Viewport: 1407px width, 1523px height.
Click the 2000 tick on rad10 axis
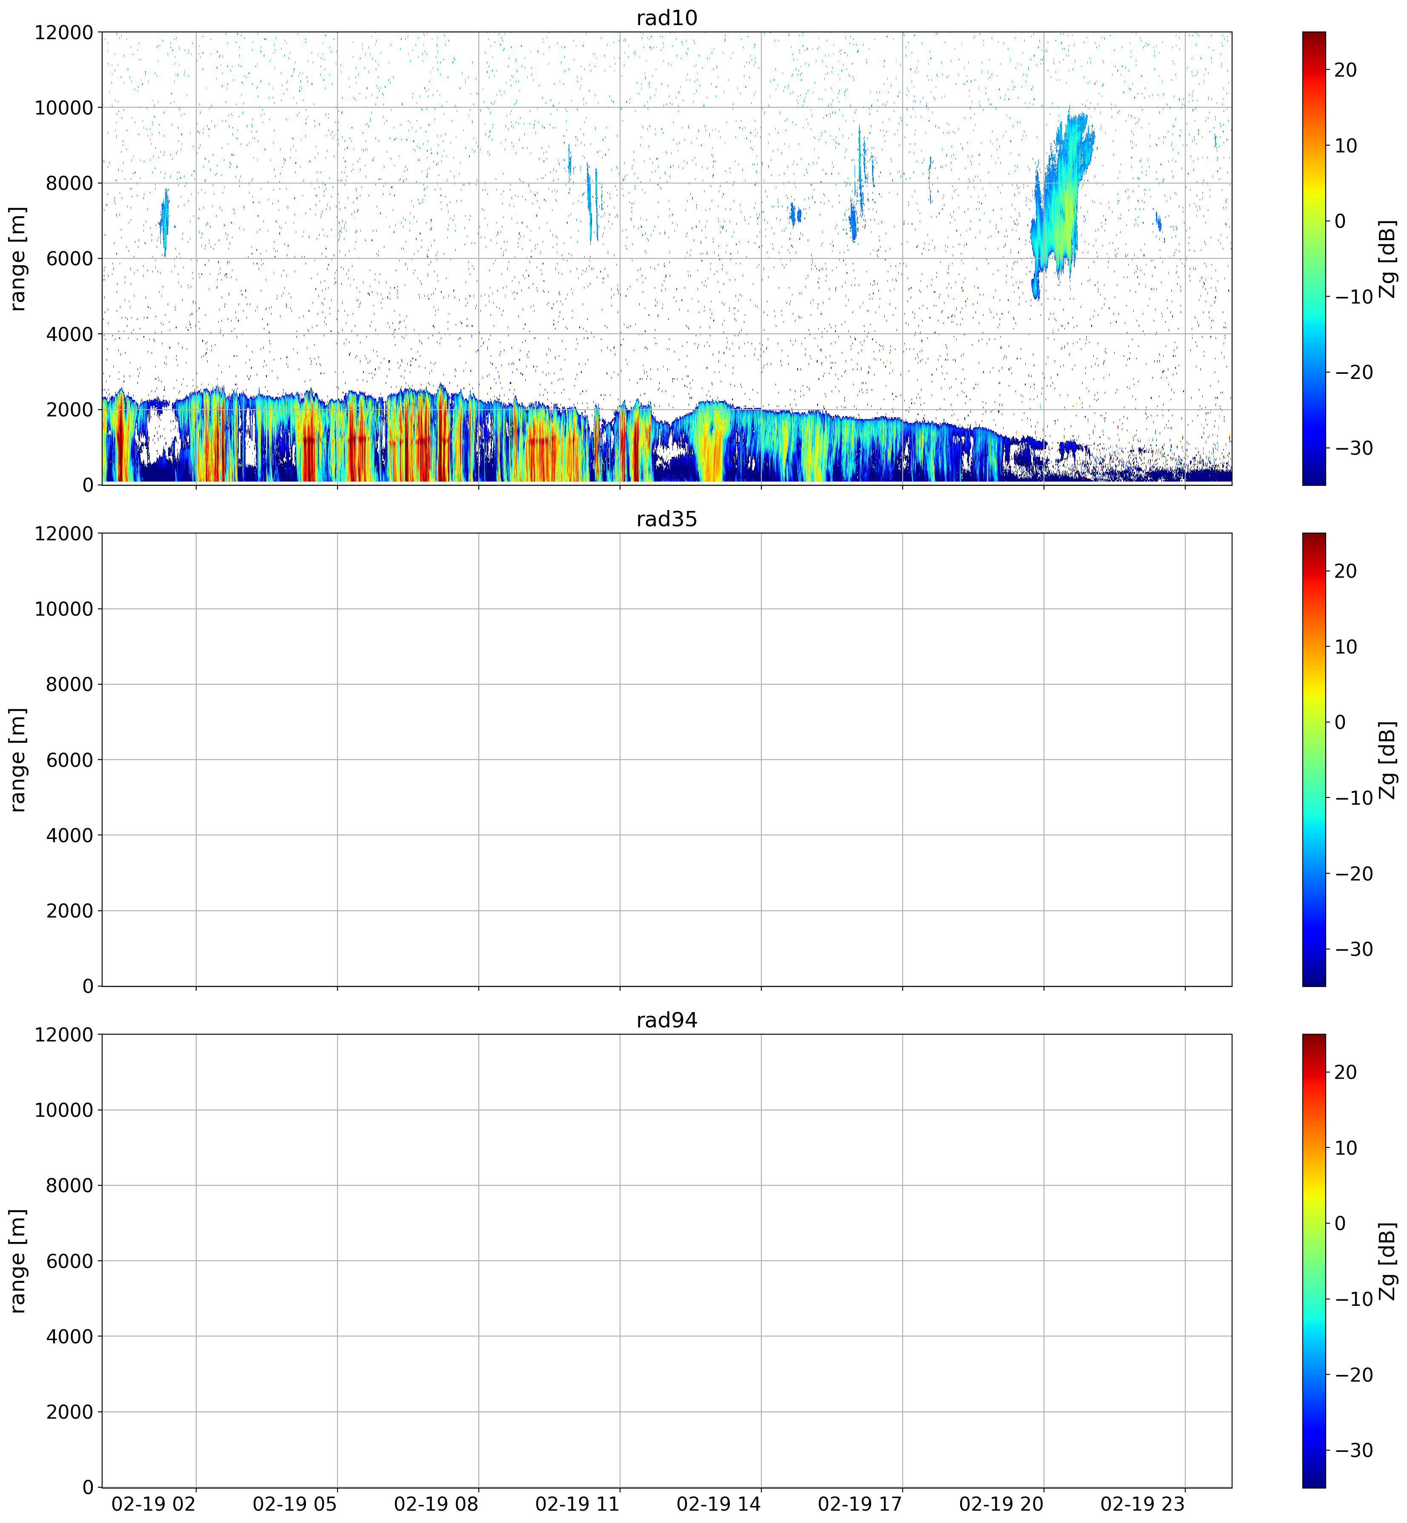[69, 410]
